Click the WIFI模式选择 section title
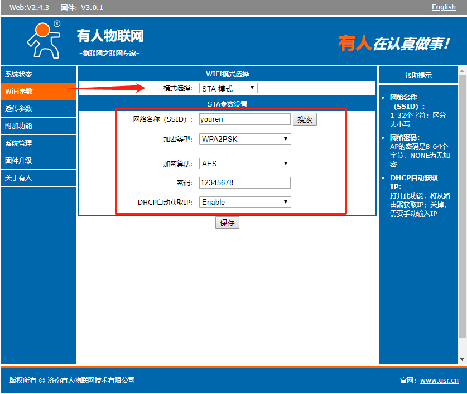 tap(227, 74)
